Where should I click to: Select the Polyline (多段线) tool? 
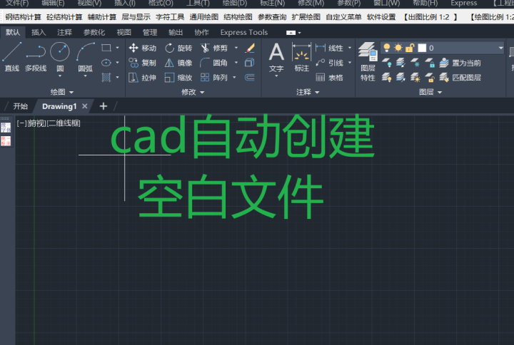pos(36,57)
